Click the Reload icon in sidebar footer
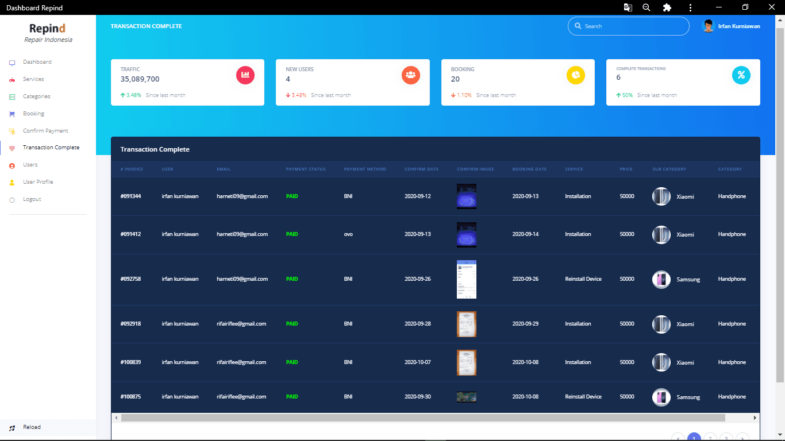The width and height of the screenshot is (785, 441). point(12,428)
